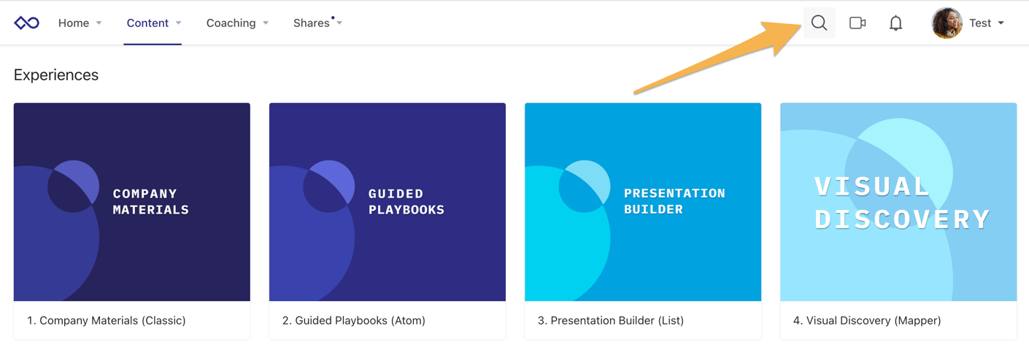1029x350 pixels.
Task: Open the Test user menu arrow
Action: [x=1001, y=23]
